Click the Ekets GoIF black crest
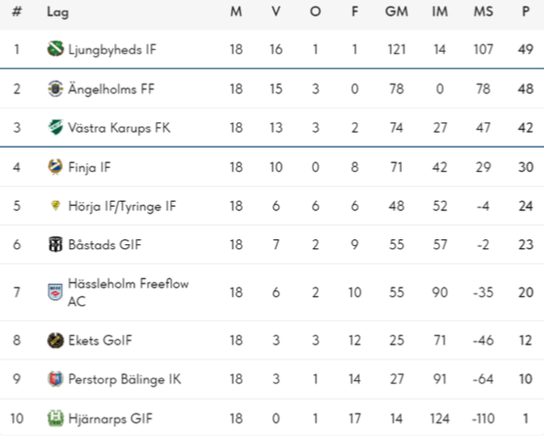The image size is (544, 436). tap(55, 340)
